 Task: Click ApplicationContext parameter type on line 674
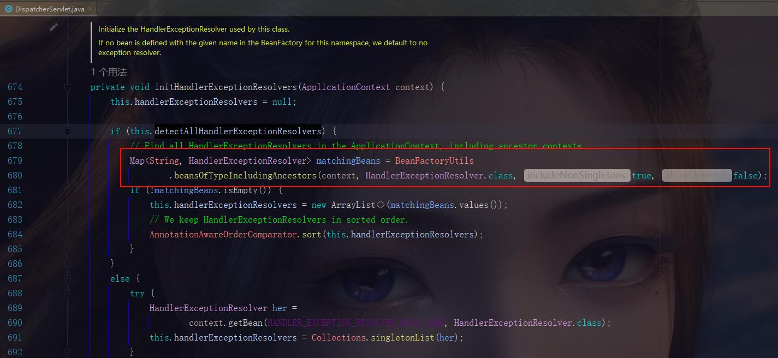(346, 87)
